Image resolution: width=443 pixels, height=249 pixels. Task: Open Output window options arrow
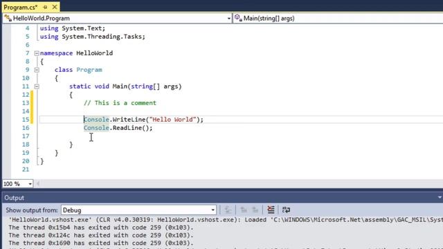440,198
